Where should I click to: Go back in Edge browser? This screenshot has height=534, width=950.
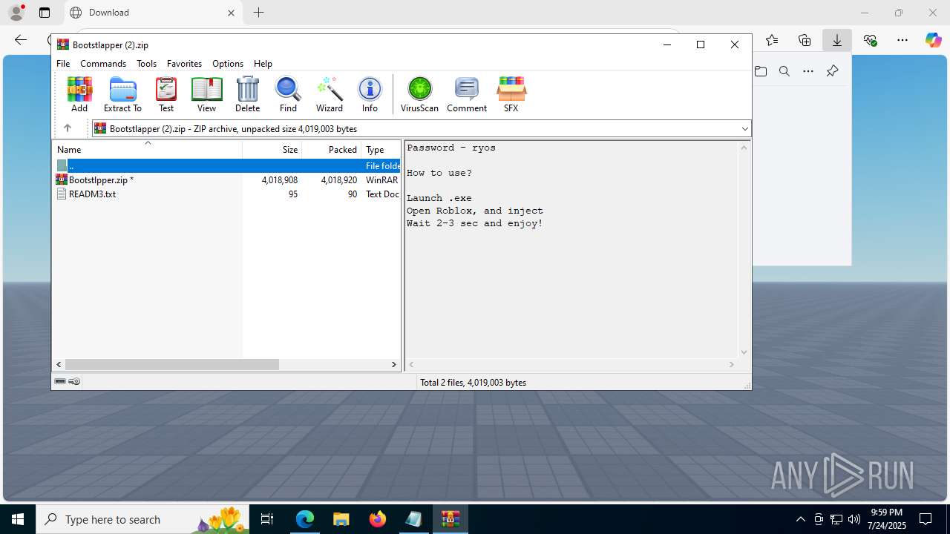point(21,40)
